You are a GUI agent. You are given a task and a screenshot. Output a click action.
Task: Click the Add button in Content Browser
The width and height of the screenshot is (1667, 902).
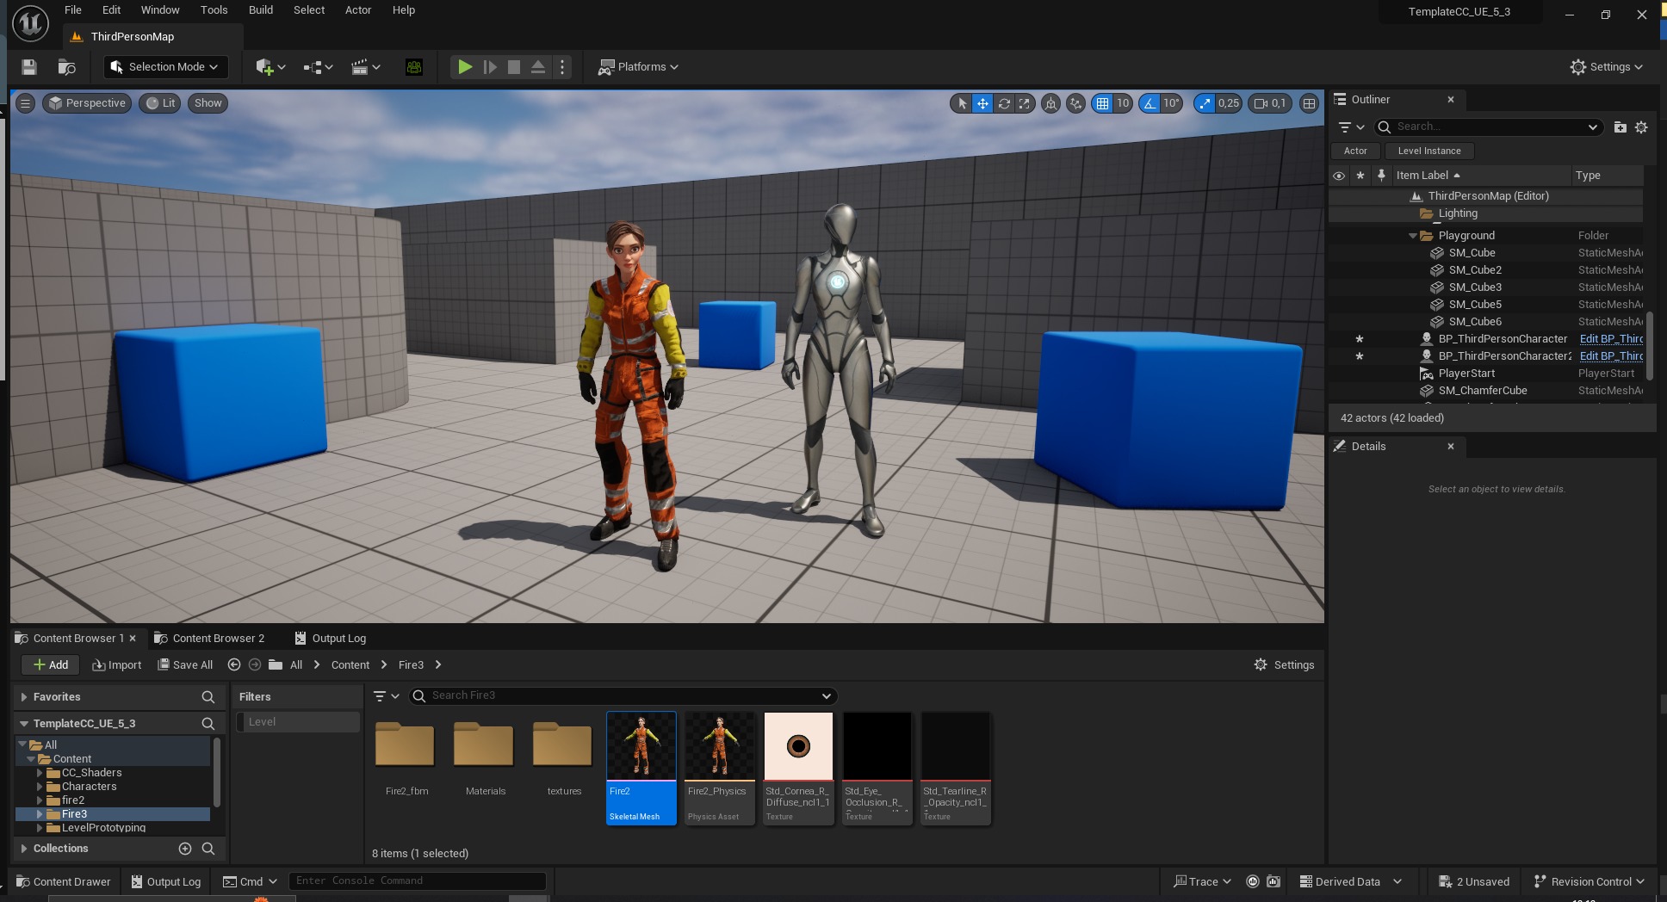coord(51,664)
